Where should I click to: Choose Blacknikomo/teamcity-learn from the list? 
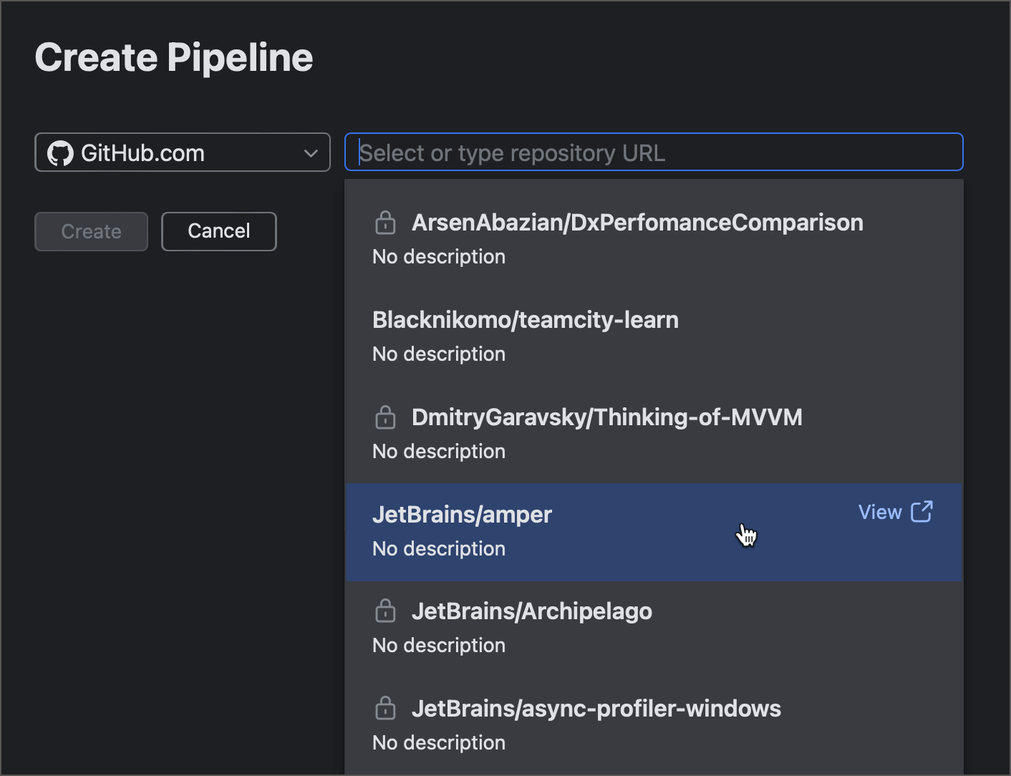525,320
